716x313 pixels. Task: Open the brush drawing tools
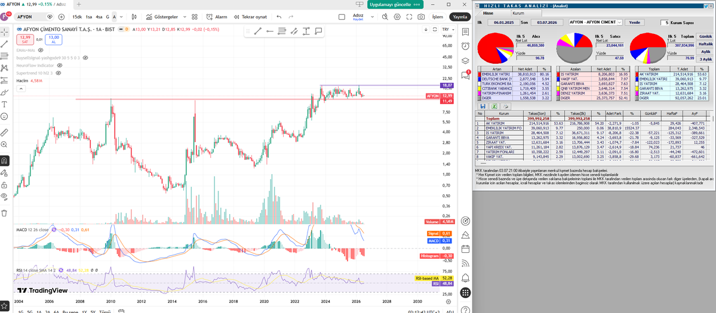pyautogui.click(x=5, y=92)
